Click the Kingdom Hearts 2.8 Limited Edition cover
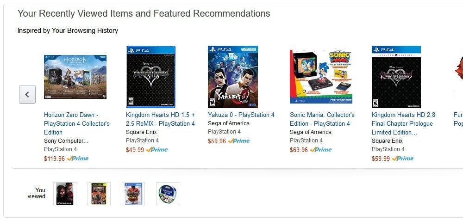This screenshot has width=463, height=220. (x=396, y=77)
